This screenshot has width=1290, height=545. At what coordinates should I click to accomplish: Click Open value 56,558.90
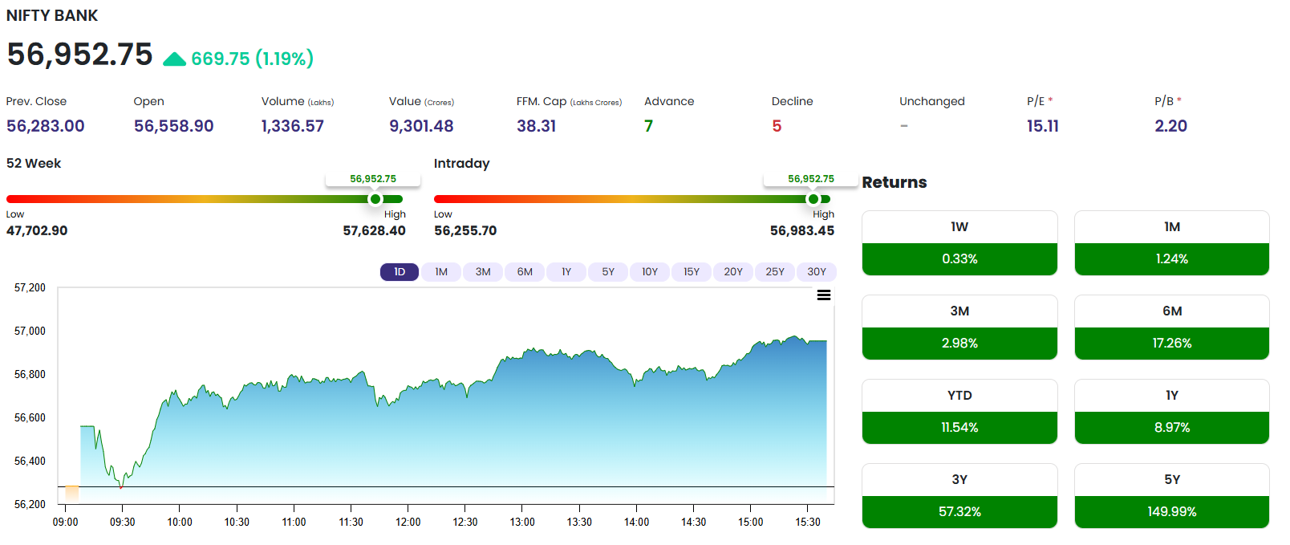tap(174, 126)
